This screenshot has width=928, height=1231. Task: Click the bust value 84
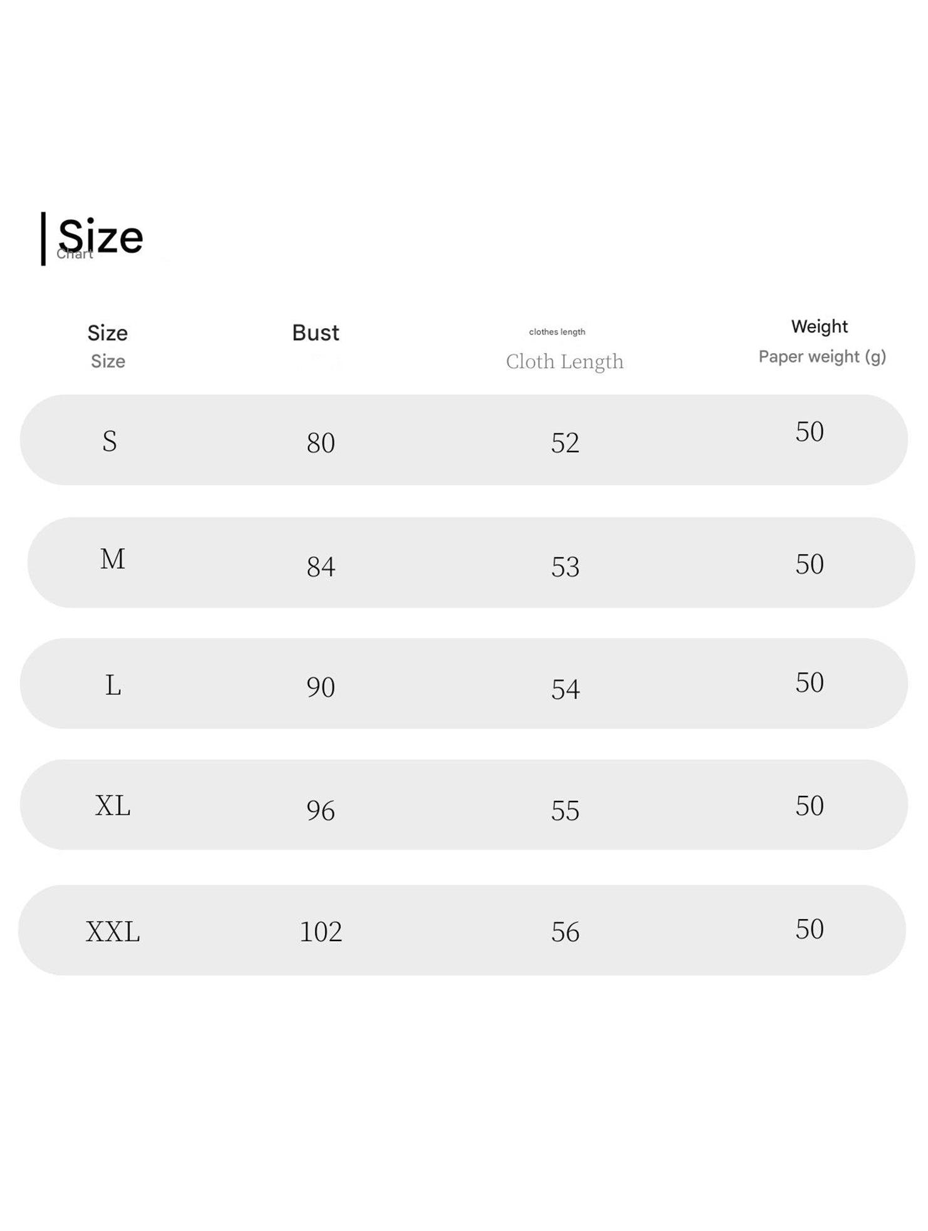click(321, 567)
